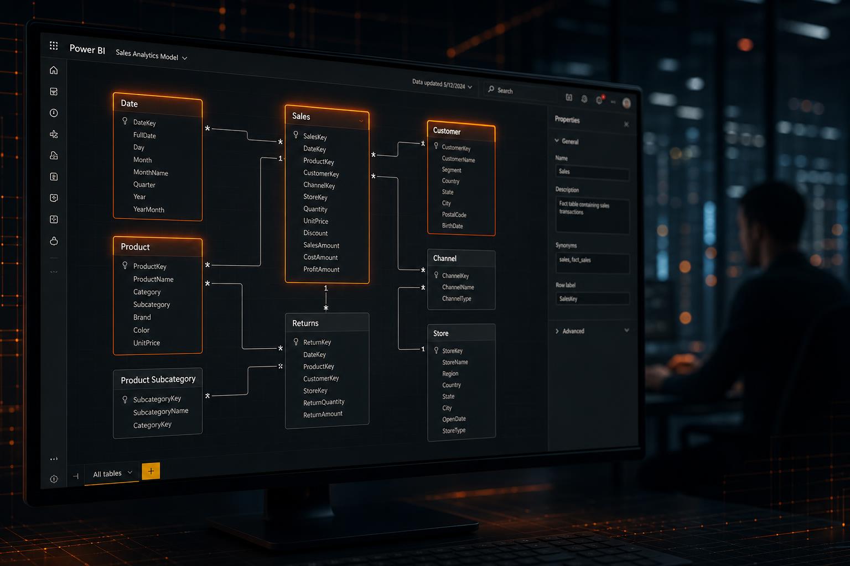Edit the Row label field with SalesKey
The height and width of the screenshot is (566, 850).
[593, 299]
